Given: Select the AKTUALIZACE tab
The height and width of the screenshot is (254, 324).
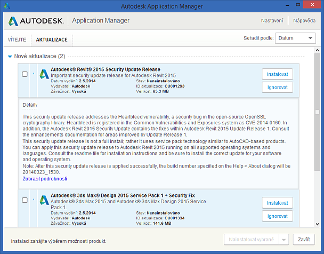Looking at the screenshot, I should [x=52, y=39].
